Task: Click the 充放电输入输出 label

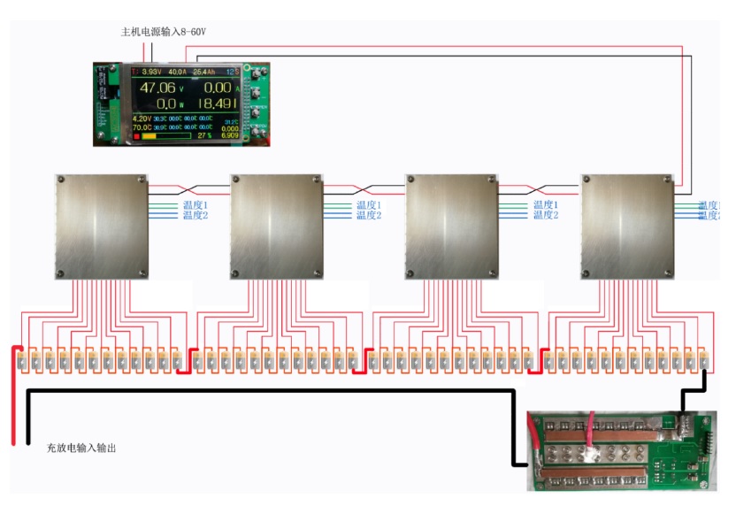Action: coord(81,448)
